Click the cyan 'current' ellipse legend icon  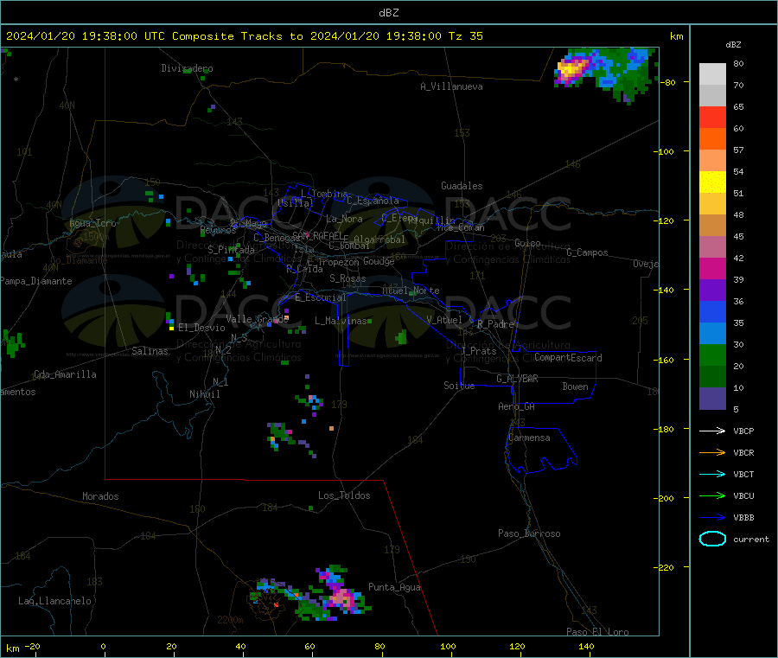tap(712, 539)
